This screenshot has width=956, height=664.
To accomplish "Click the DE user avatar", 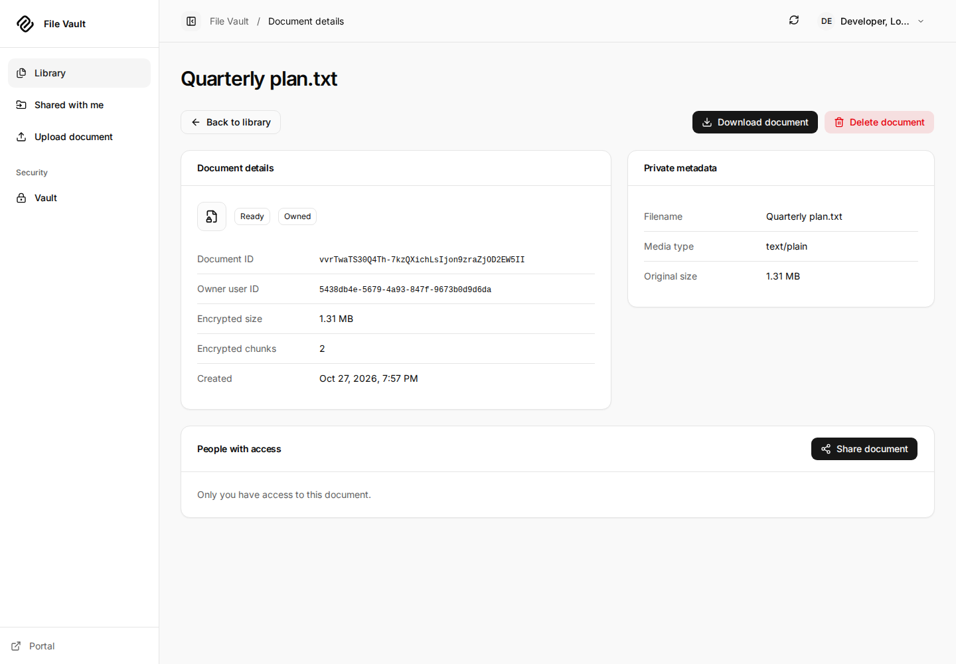I will [827, 21].
